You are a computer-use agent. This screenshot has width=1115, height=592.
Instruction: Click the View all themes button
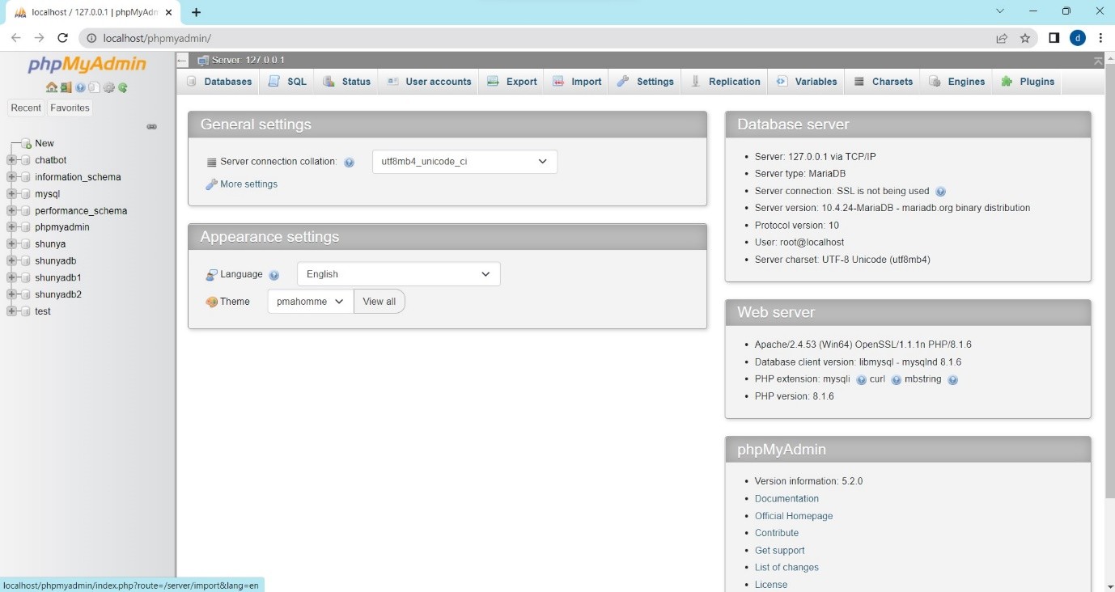tap(379, 302)
